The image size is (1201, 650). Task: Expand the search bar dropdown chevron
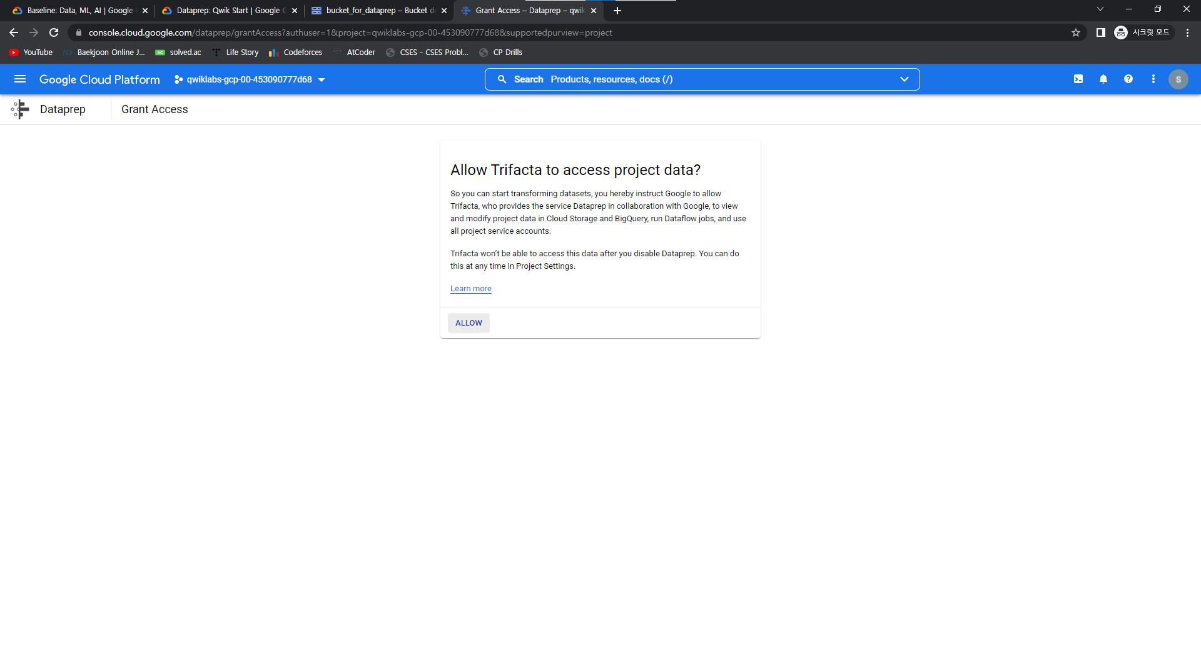coord(904,79)
